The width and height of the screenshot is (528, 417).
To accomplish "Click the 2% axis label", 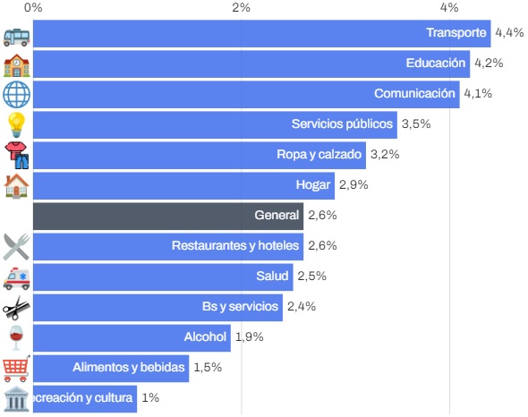I will [x=241, y=7].
